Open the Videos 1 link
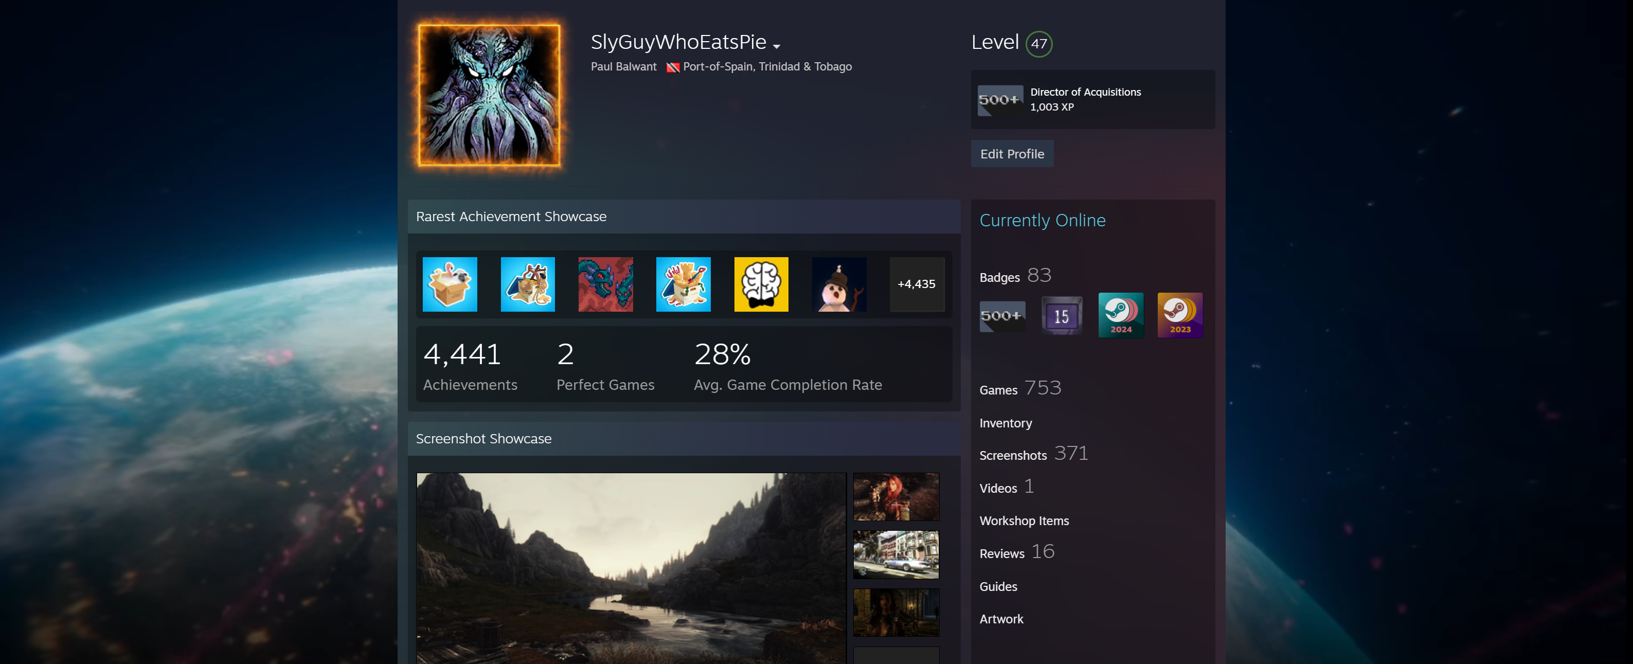Screen dimensions: 1633x664 point(1007,487)
